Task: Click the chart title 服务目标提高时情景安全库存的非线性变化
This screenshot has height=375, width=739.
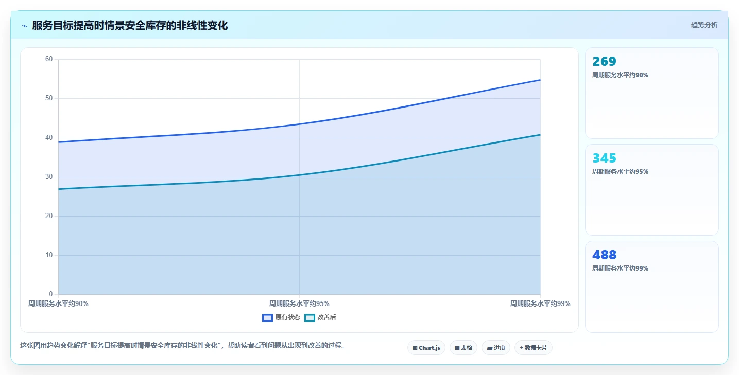Action: click(x=130, y=25)
